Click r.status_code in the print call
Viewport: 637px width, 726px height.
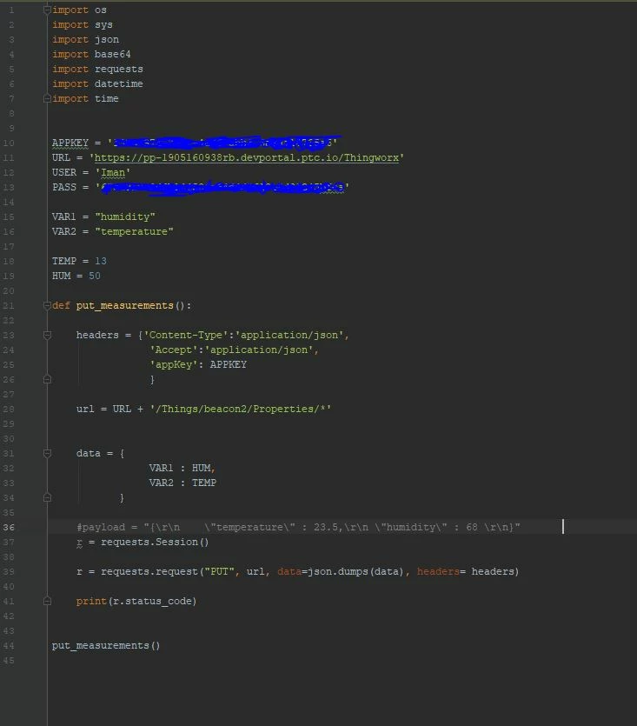[x=152, y=601]
